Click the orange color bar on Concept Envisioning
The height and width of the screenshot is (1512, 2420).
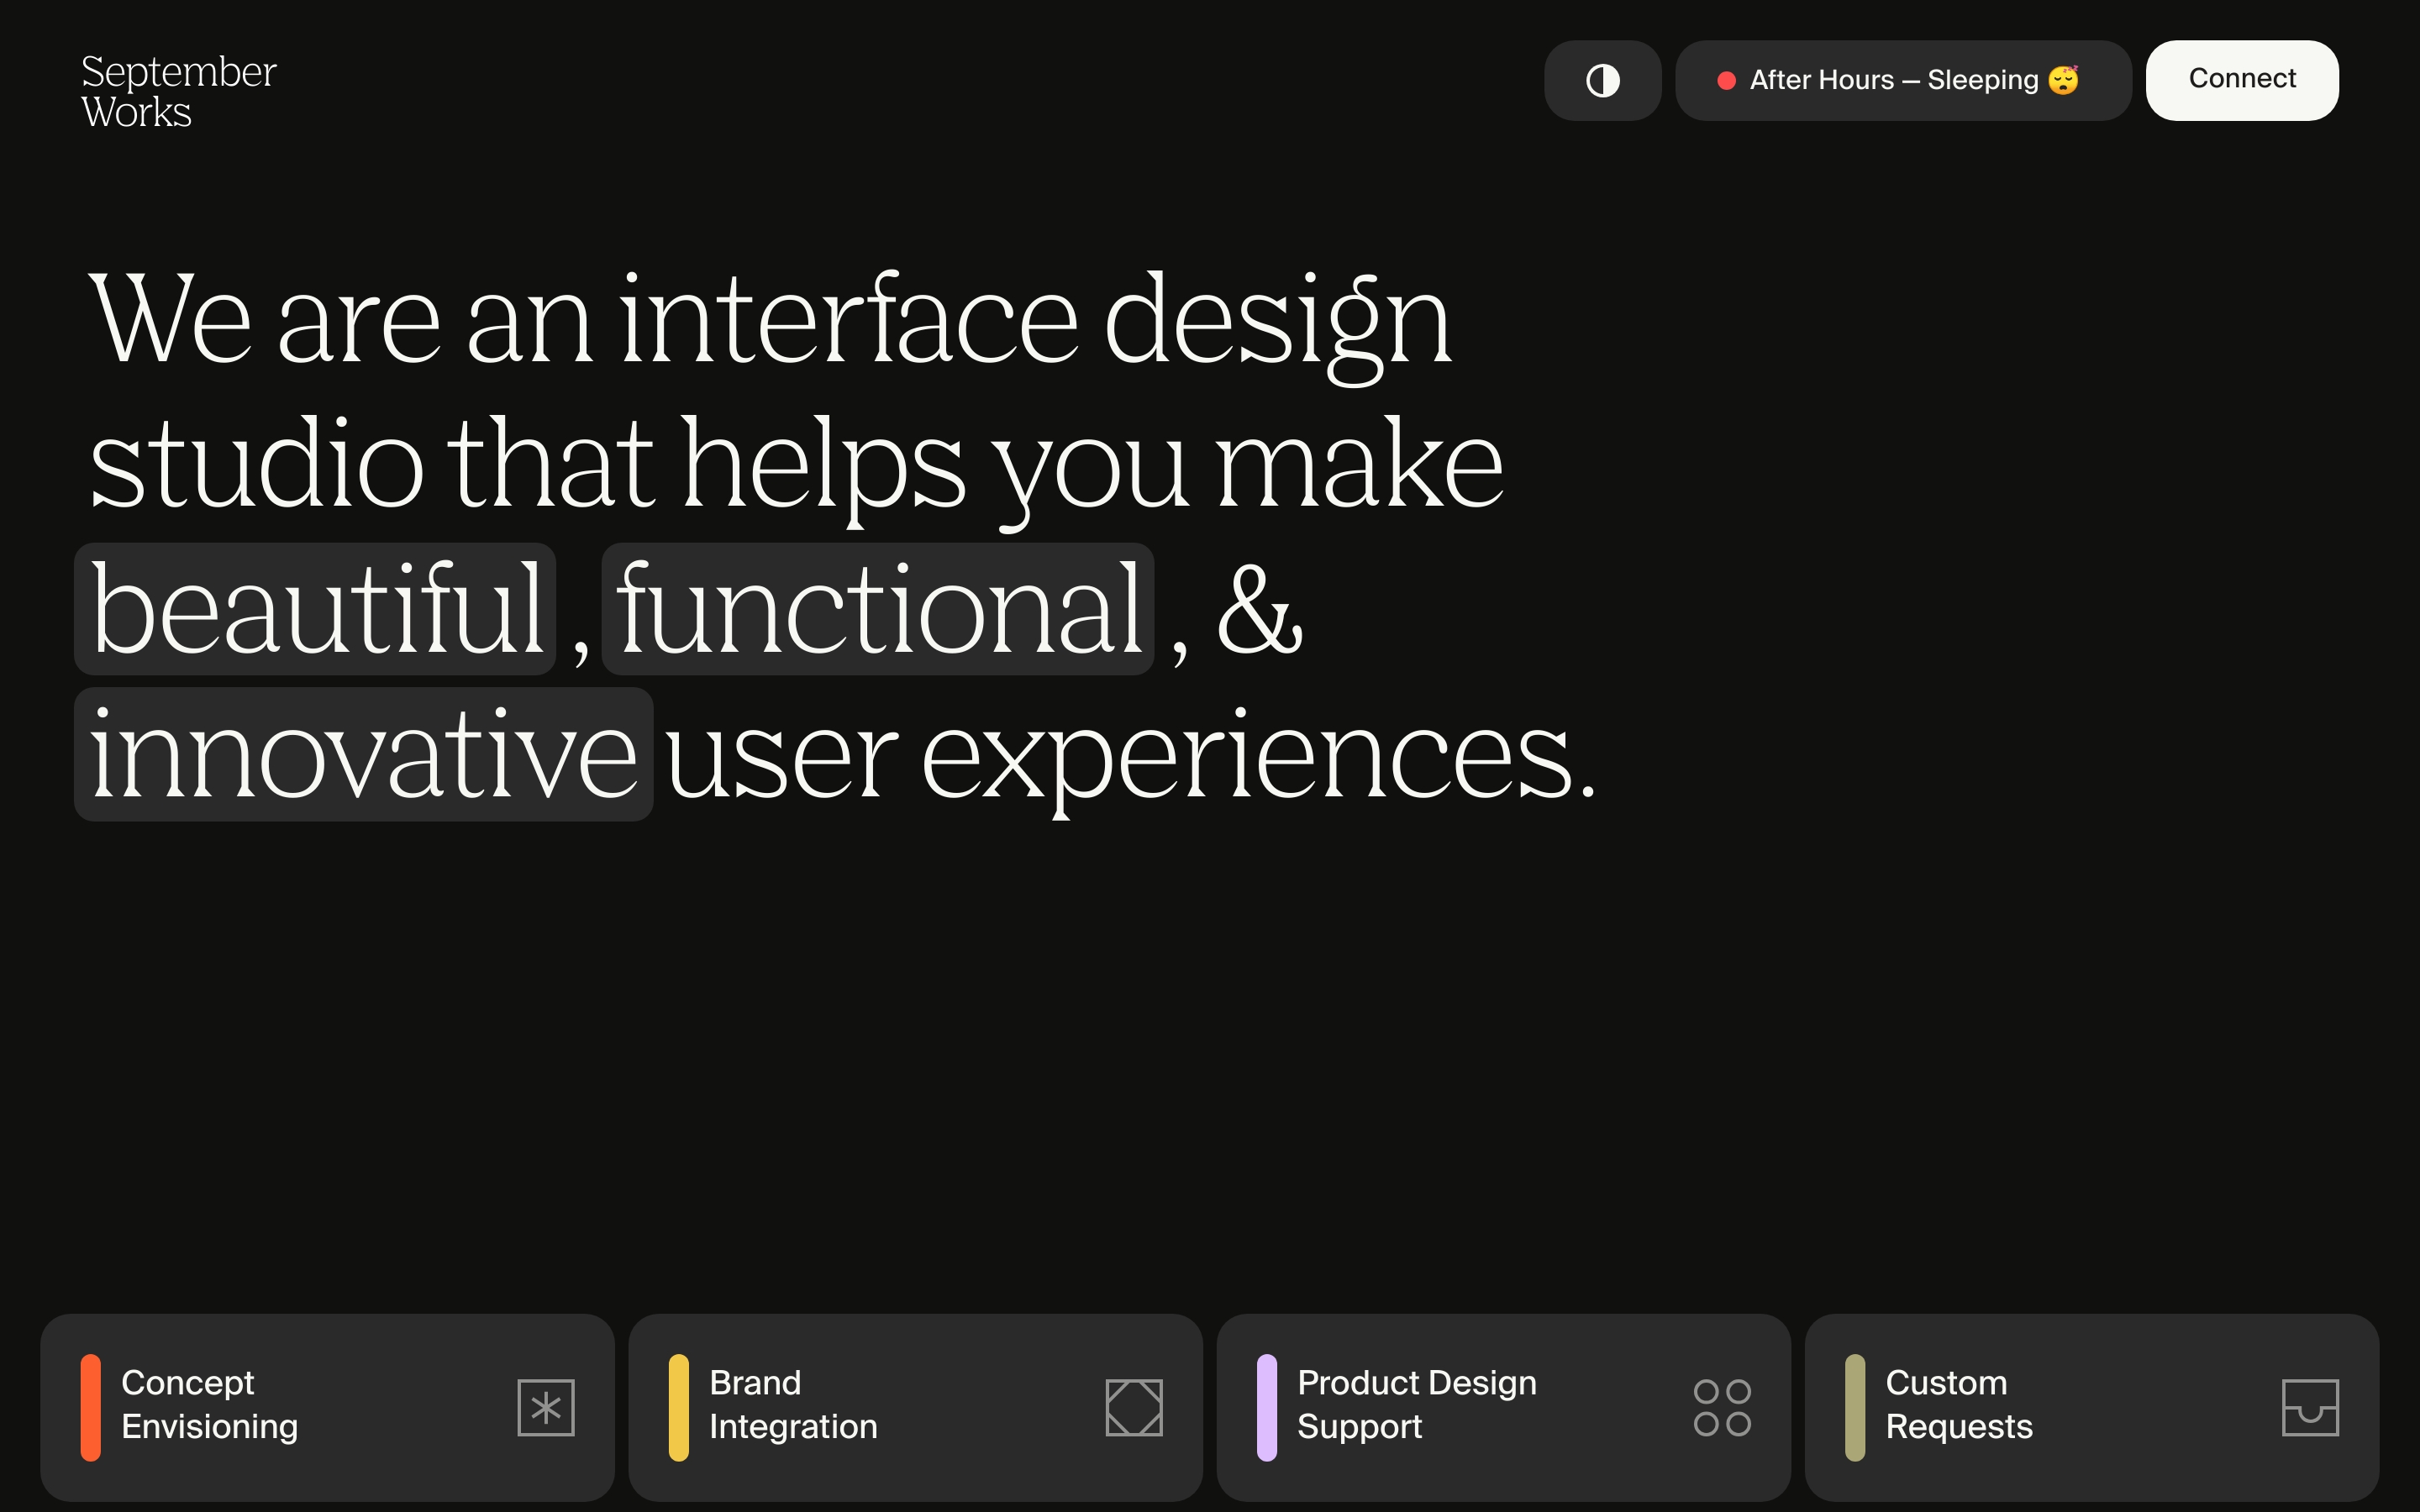point(91,1407)
